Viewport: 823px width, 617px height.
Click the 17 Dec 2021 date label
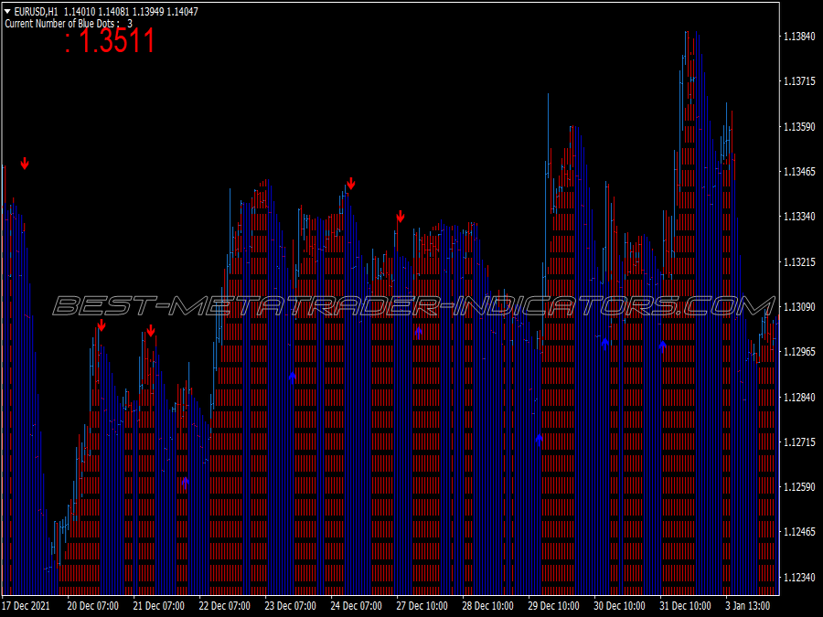(27, 606)
